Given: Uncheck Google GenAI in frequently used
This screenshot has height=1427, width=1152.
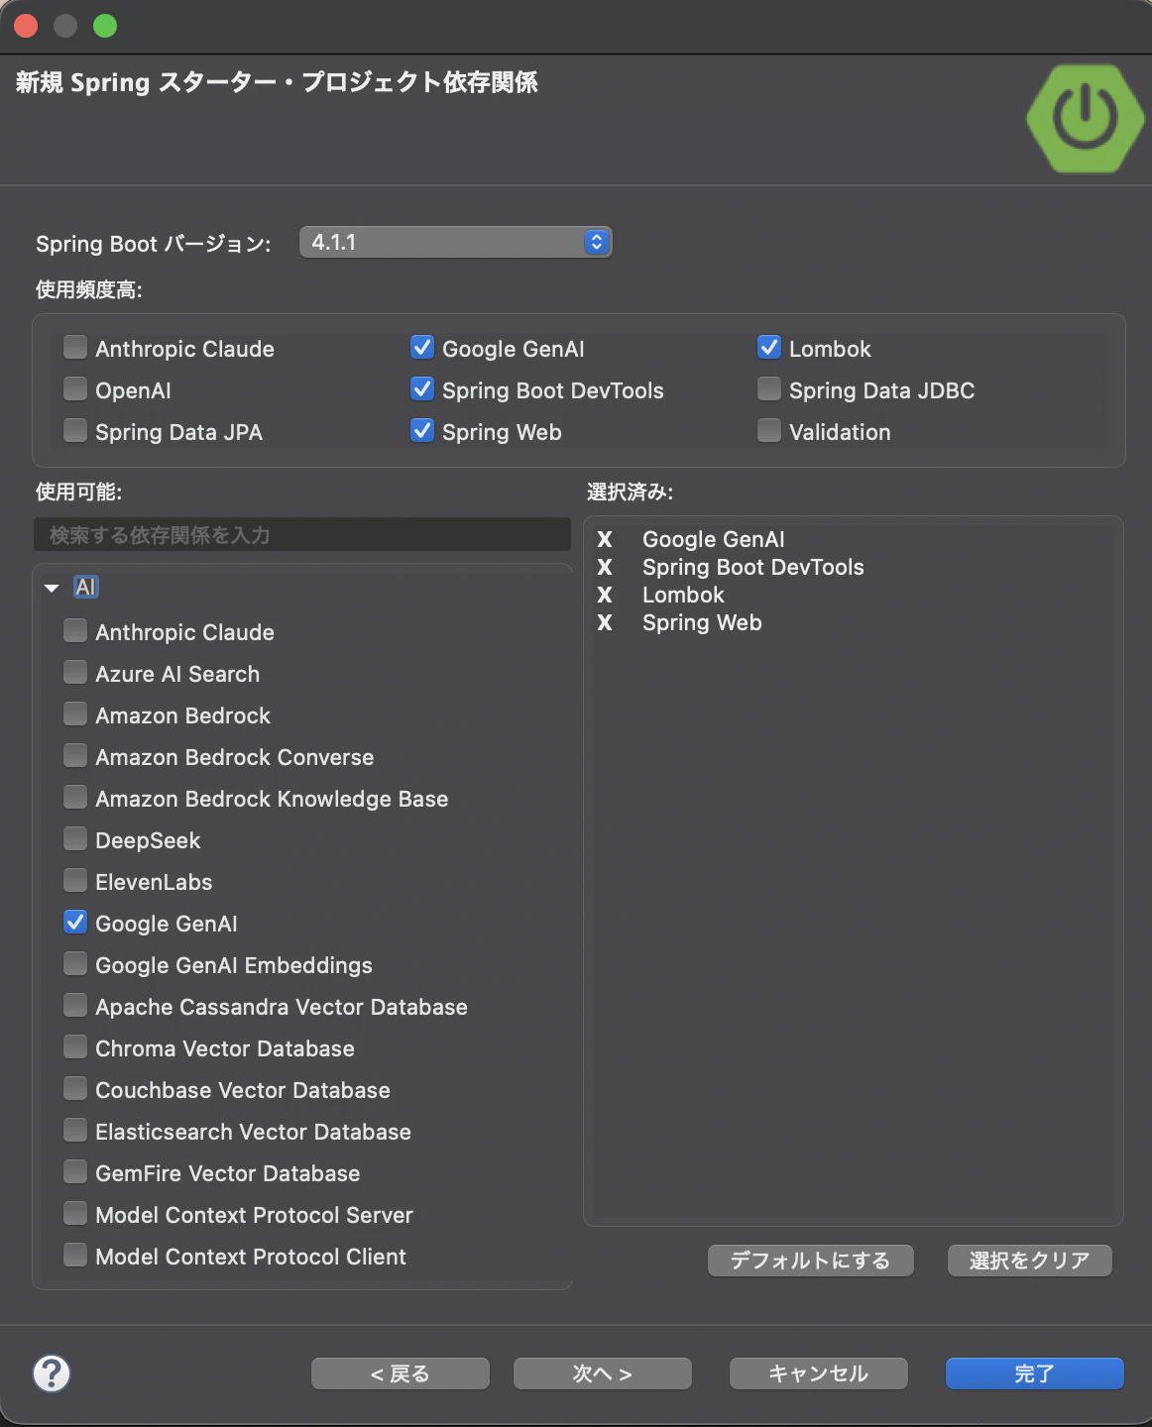Looking at the screenshot, I should pyautogui.click(x=422, y=347).
